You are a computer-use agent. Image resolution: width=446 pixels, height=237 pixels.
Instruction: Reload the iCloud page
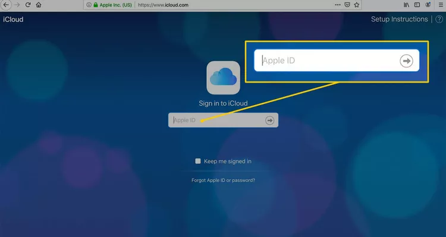click(x=28, y=5)
